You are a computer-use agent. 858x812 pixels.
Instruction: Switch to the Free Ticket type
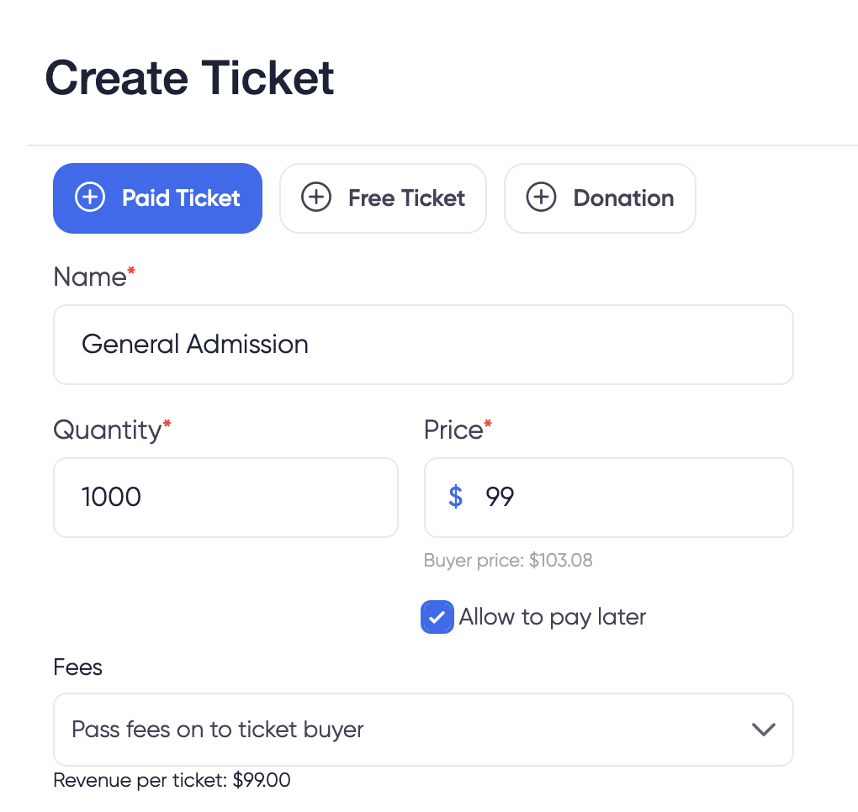383,198
